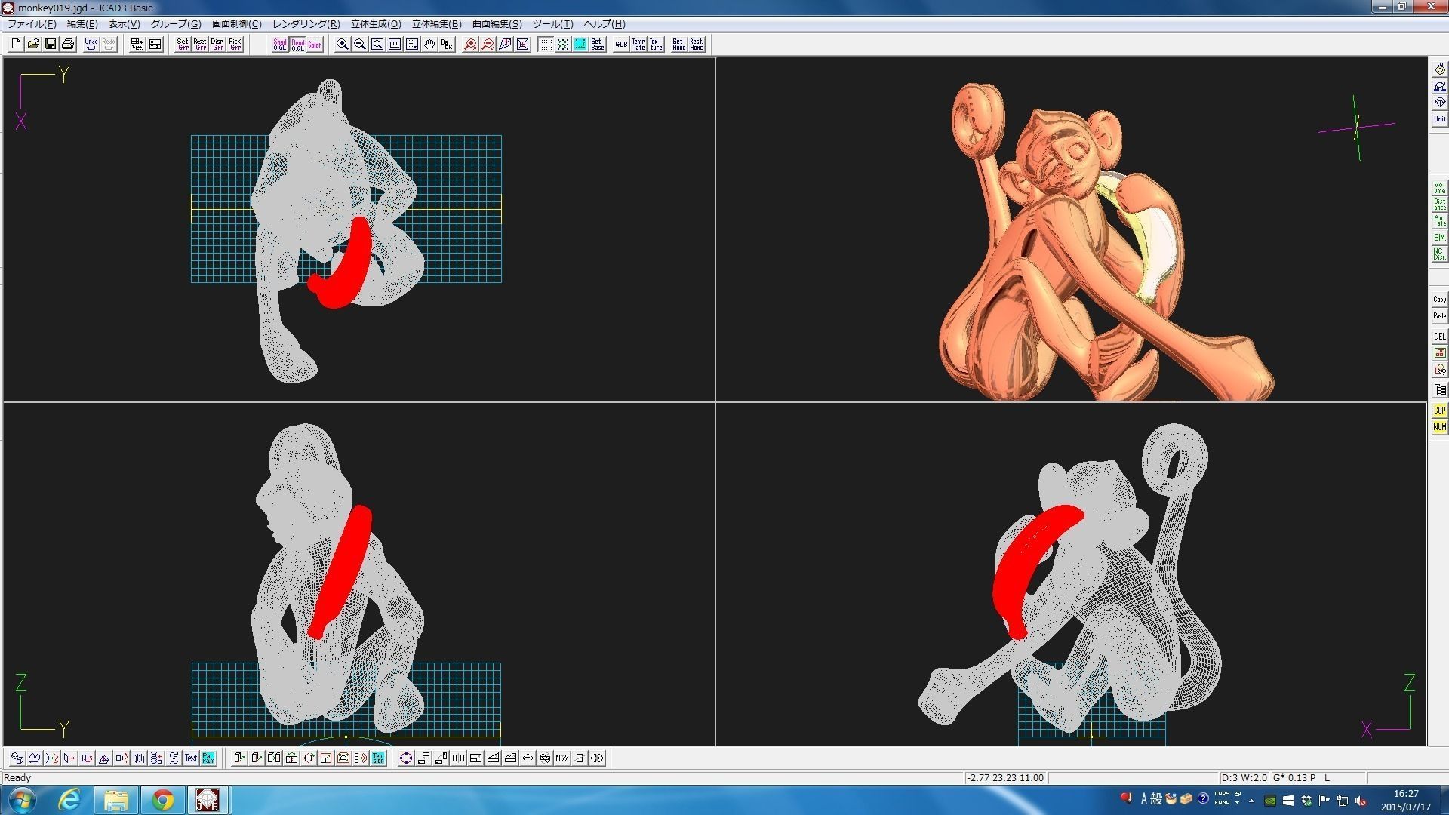Click the tree hierarchy icon in sidebar

coord(1440,390)
